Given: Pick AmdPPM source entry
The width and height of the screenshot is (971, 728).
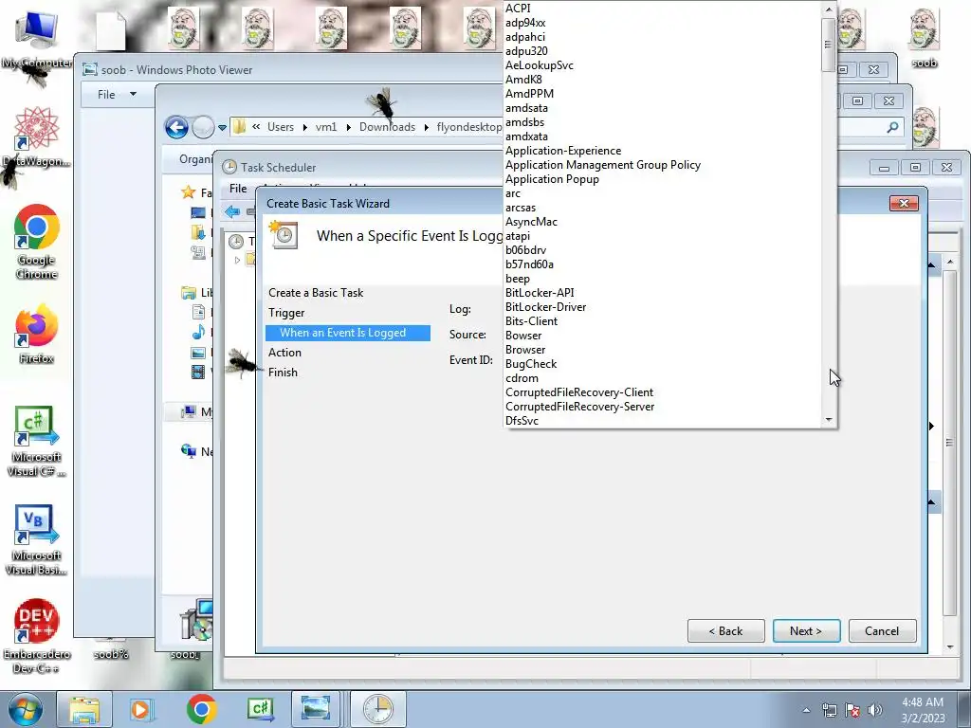Looking at the screenshot, I should [x=529, y=94].
